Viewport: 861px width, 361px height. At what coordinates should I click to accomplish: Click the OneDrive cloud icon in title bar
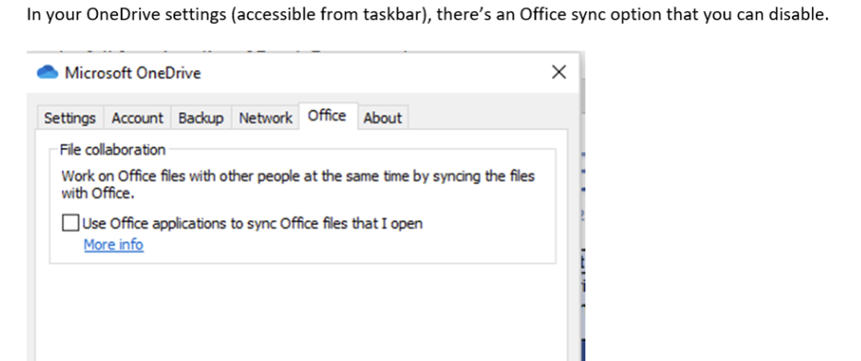click(47, 72)
